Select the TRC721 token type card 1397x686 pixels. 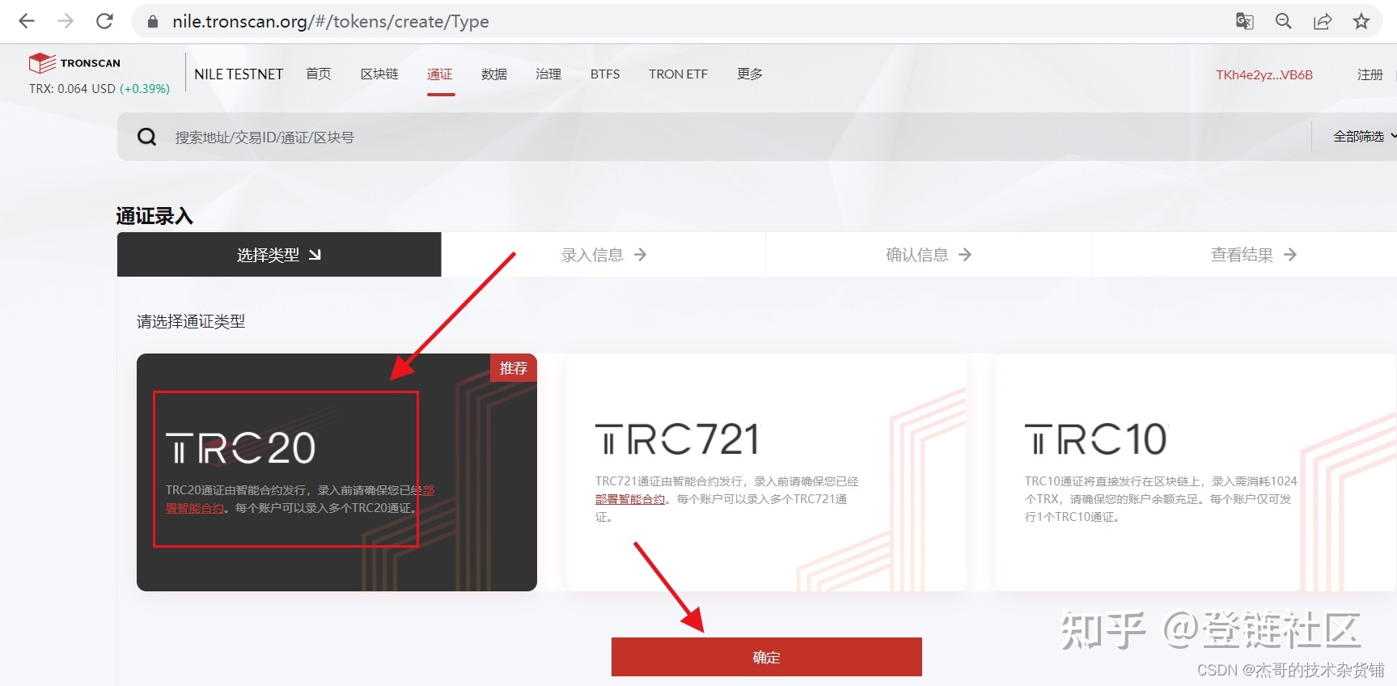click(x=766, y=472)
